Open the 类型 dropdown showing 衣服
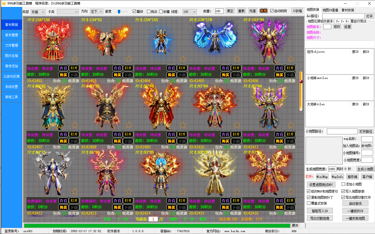 pos(38,12)
